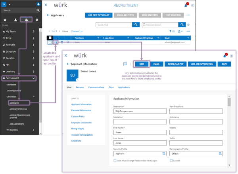Click the Email button in applicant profile
This screenshot has height=174, width=238.
point(156,64)
